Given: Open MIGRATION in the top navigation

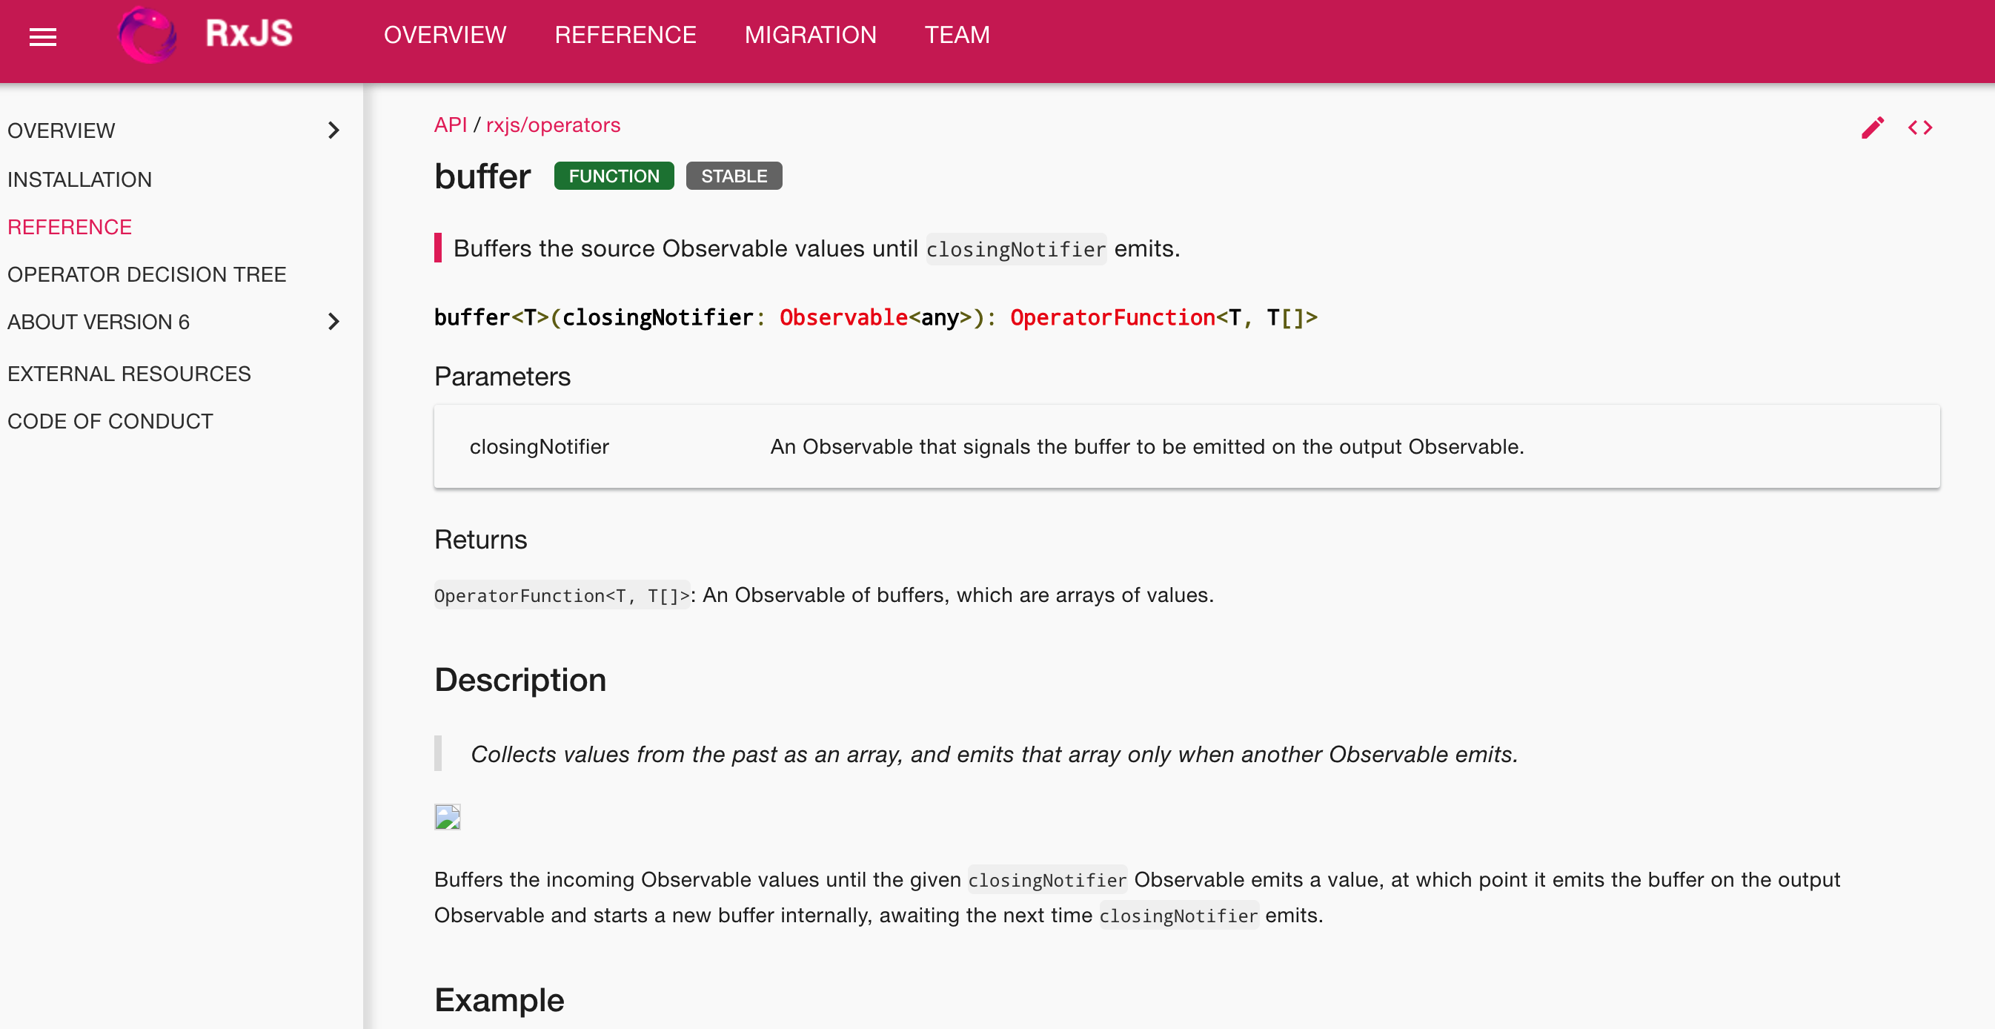Looking at the screenshot, I should [x=810, y=35].
